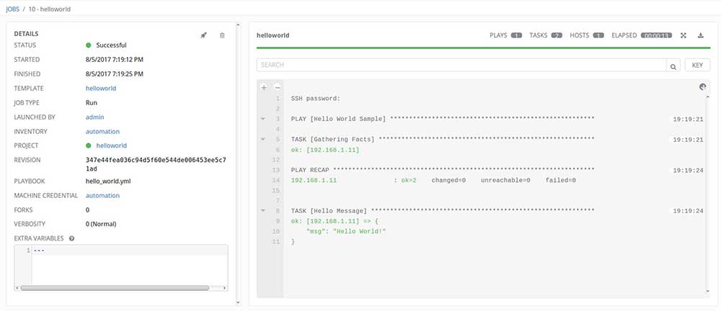This screenshot has height=311, width=721.
Task: Click the delete job trash icon
Action: click(x=222, y=35)
